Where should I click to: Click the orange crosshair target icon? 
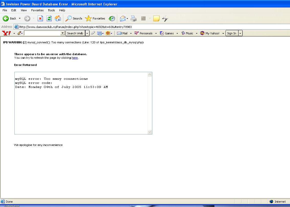[108, 33]
